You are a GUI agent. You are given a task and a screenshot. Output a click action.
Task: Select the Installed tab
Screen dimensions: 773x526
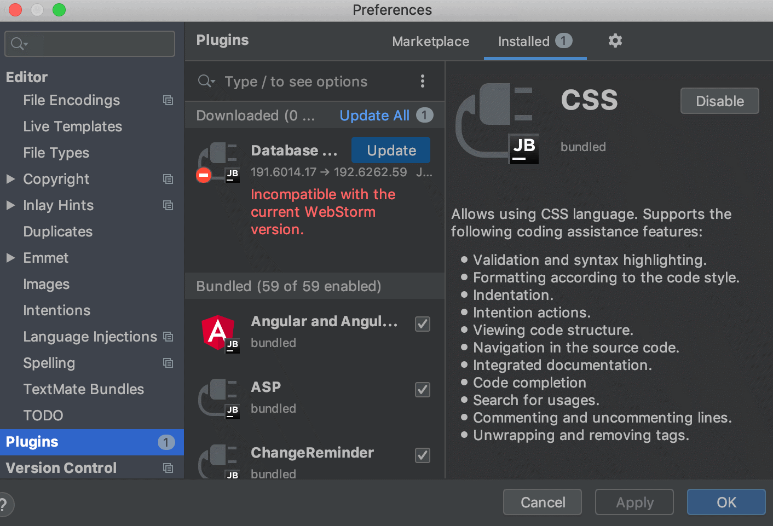pos(523,41)
